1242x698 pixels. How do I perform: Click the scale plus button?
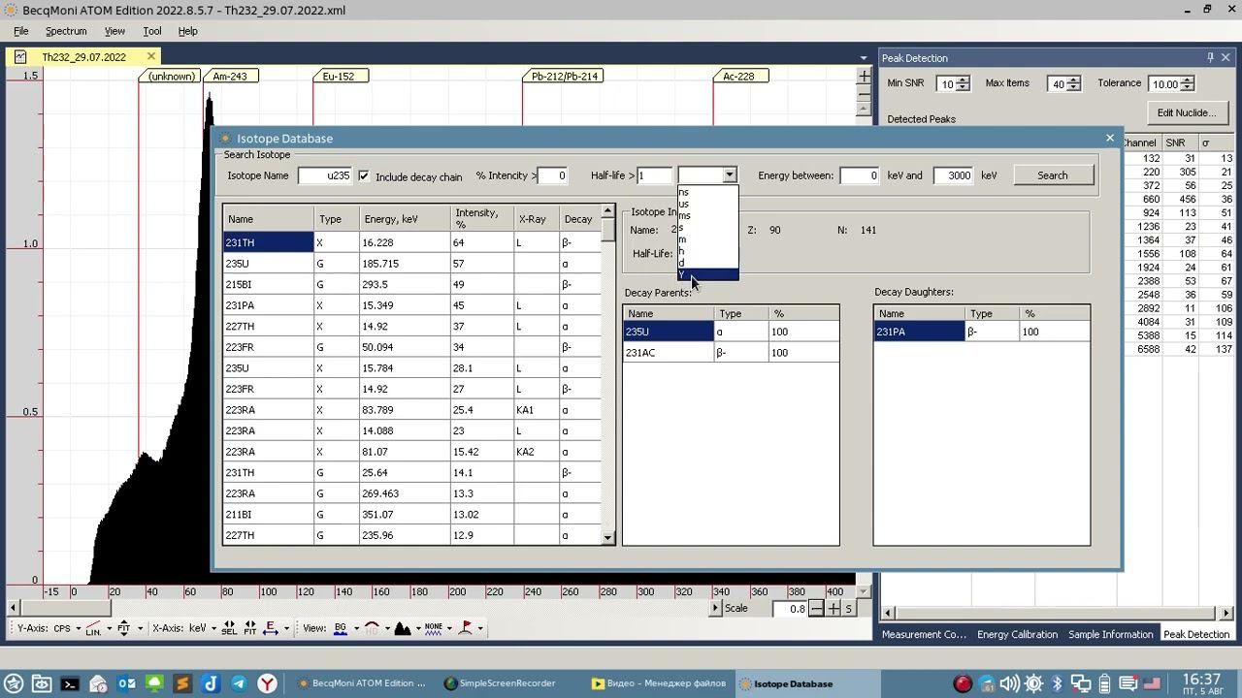point(833,608)
